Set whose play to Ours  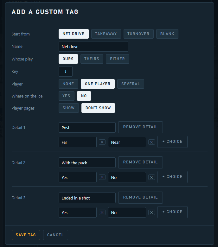68,59
